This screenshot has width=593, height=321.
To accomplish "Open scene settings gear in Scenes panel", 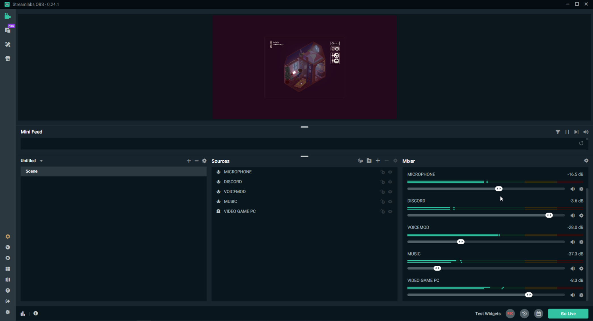I will coord(204,161).
